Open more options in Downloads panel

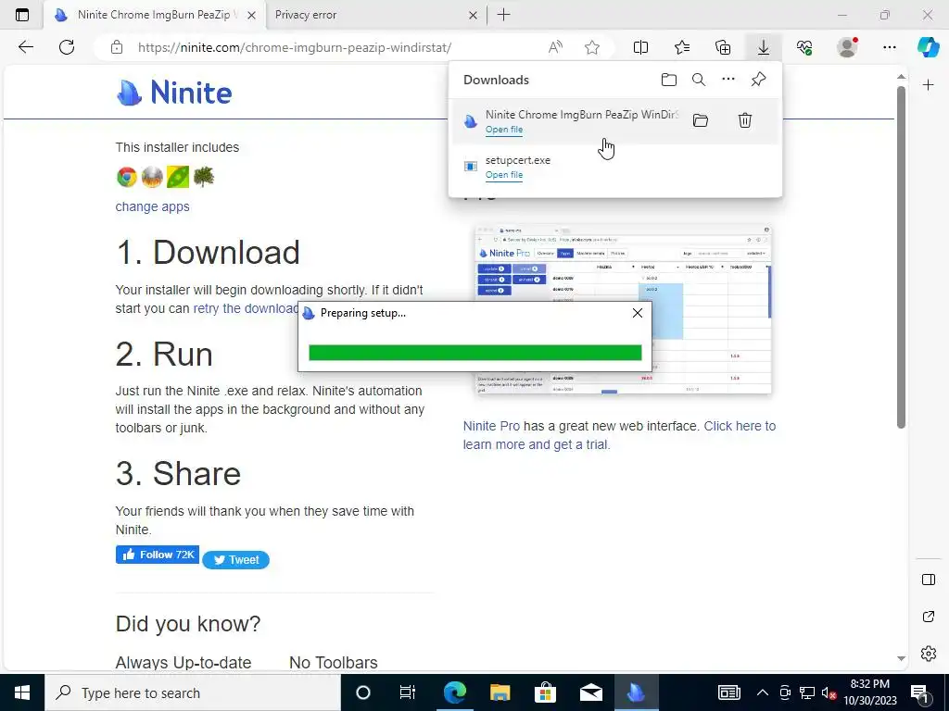point(728,80)
